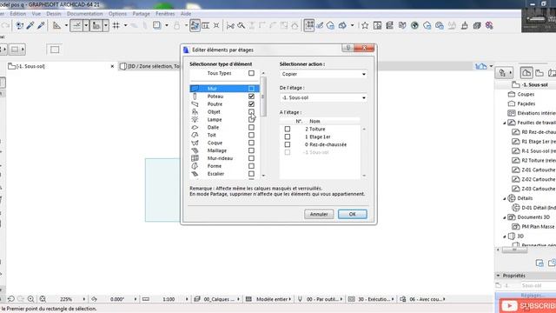Open the Partage menu

click(141, 14)
